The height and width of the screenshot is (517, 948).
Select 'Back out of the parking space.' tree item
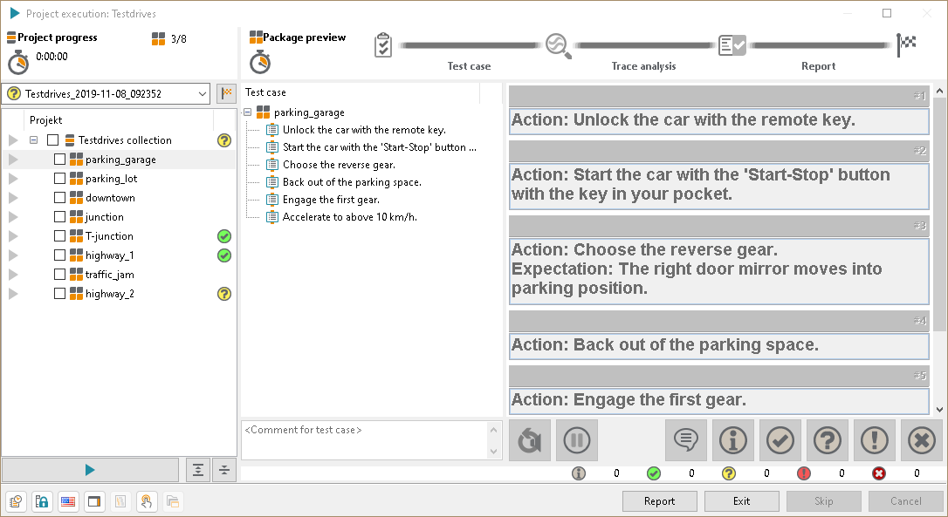(x=352, y=182)
